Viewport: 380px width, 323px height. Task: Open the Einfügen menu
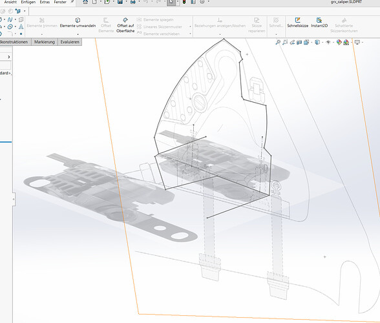[x=28, y=2]
